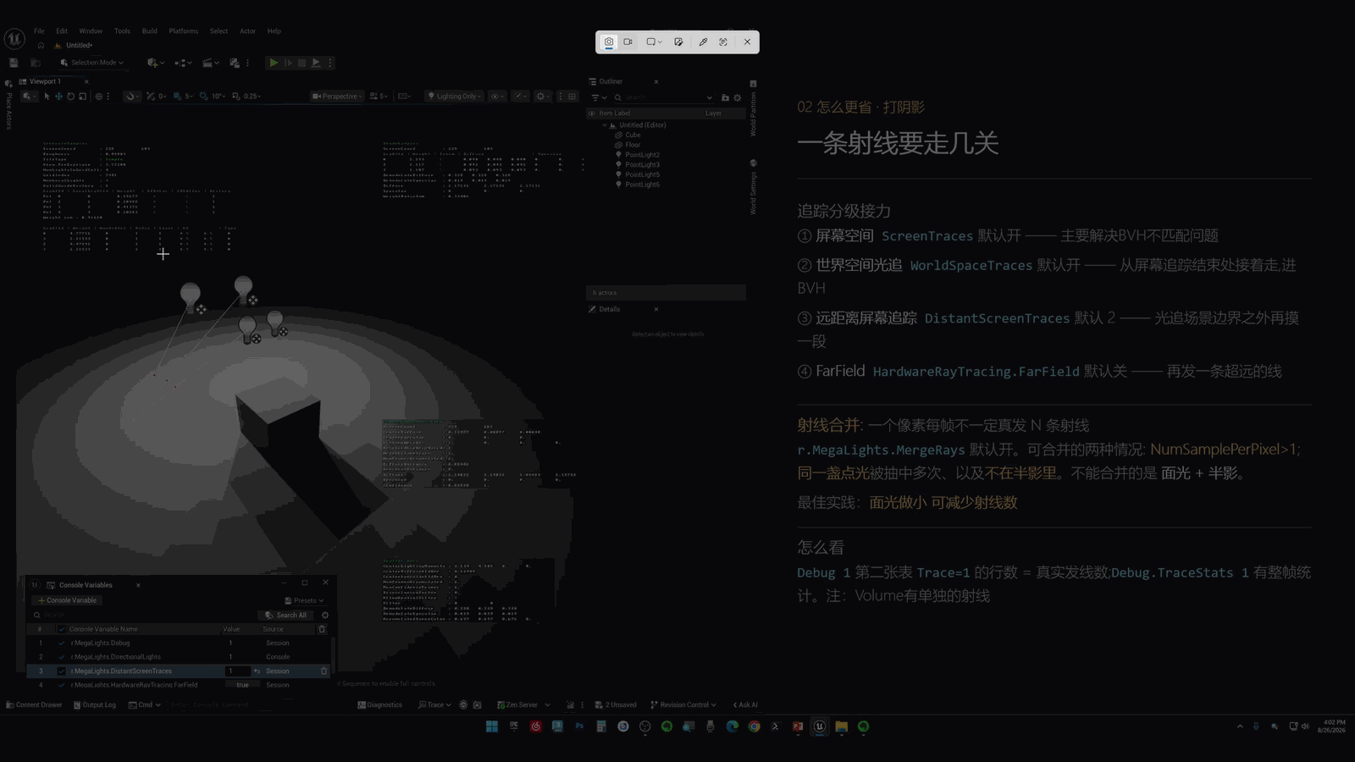Switch to video record mode in snipping toolbar
The image size is (1355, 762).
click(628, 41)
